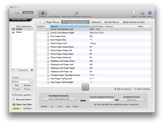Switch to Simple mode
Image resolution: width=164 pixels, height=125 pixels.
[17, 13]
